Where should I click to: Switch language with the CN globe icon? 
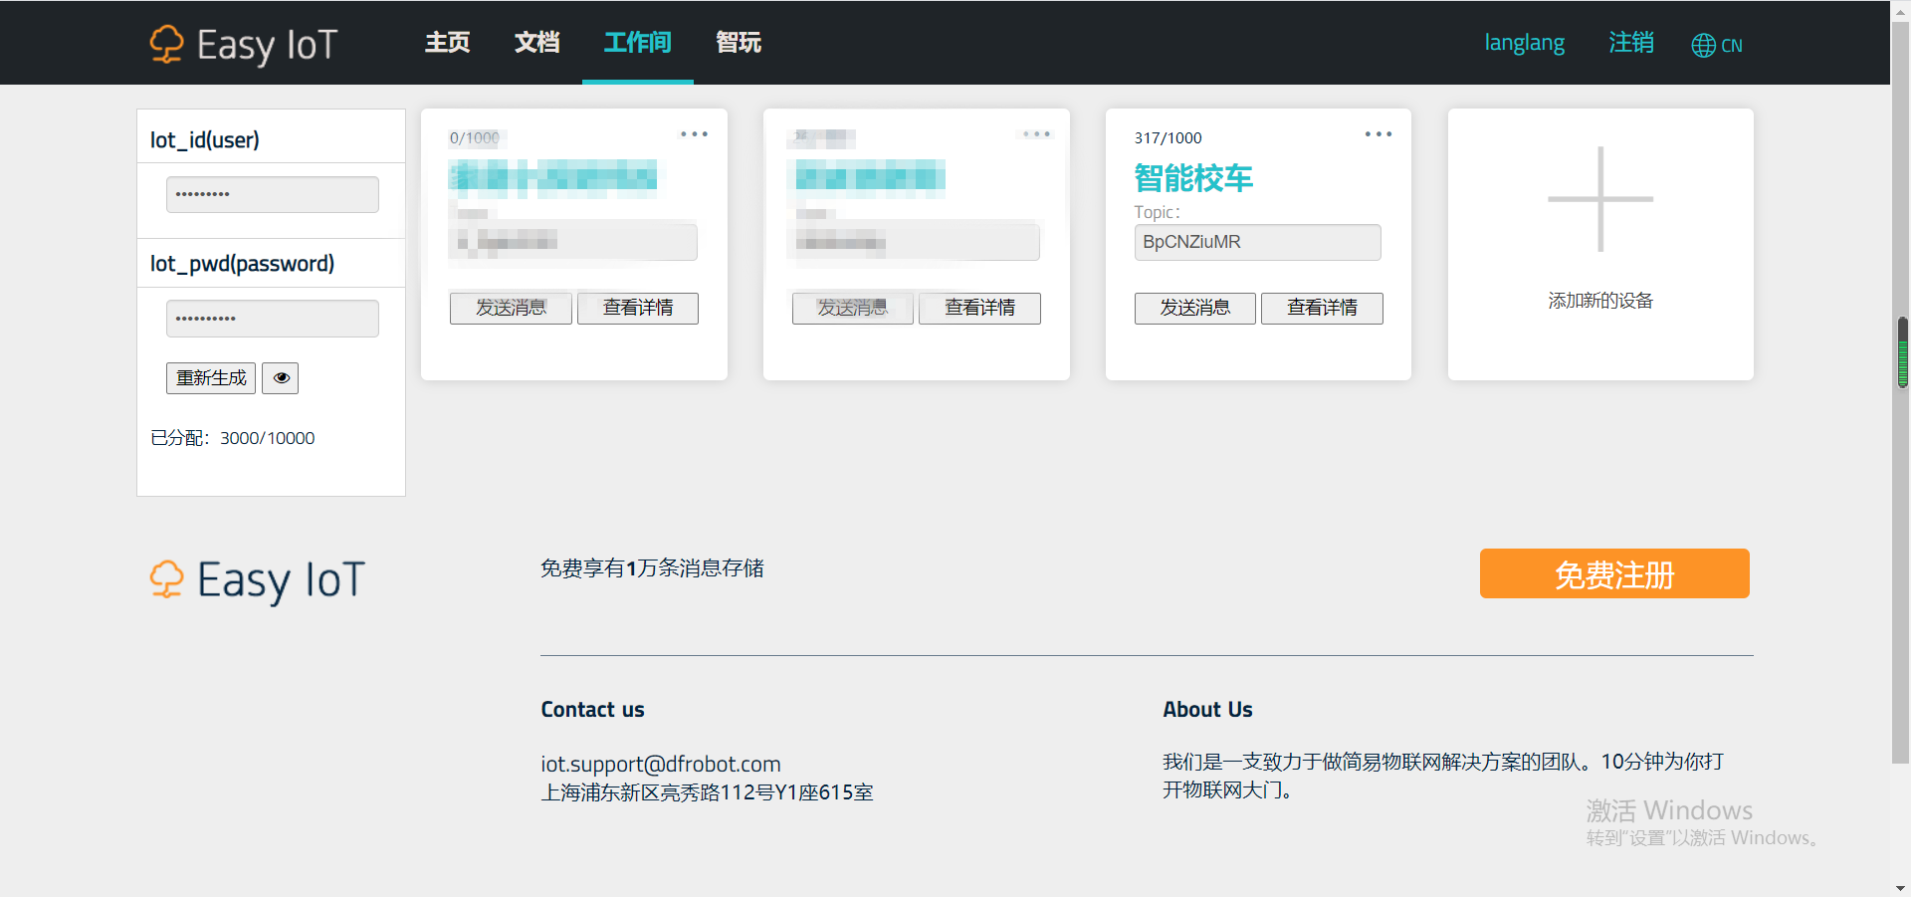pyautogui.click(x=1717, y=45)
